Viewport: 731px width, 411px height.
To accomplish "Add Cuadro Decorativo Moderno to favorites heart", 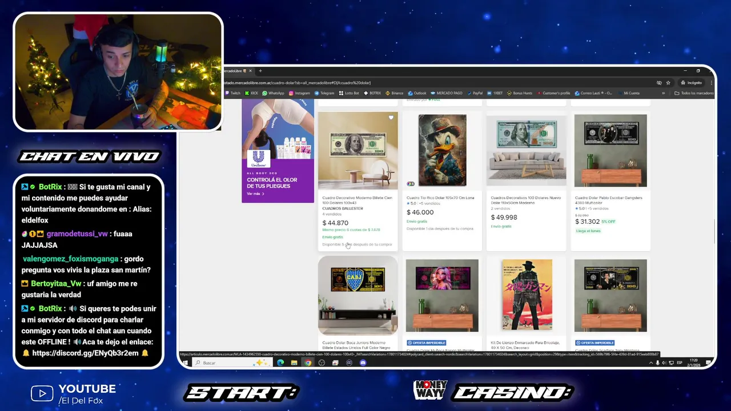I will [391, 118].
